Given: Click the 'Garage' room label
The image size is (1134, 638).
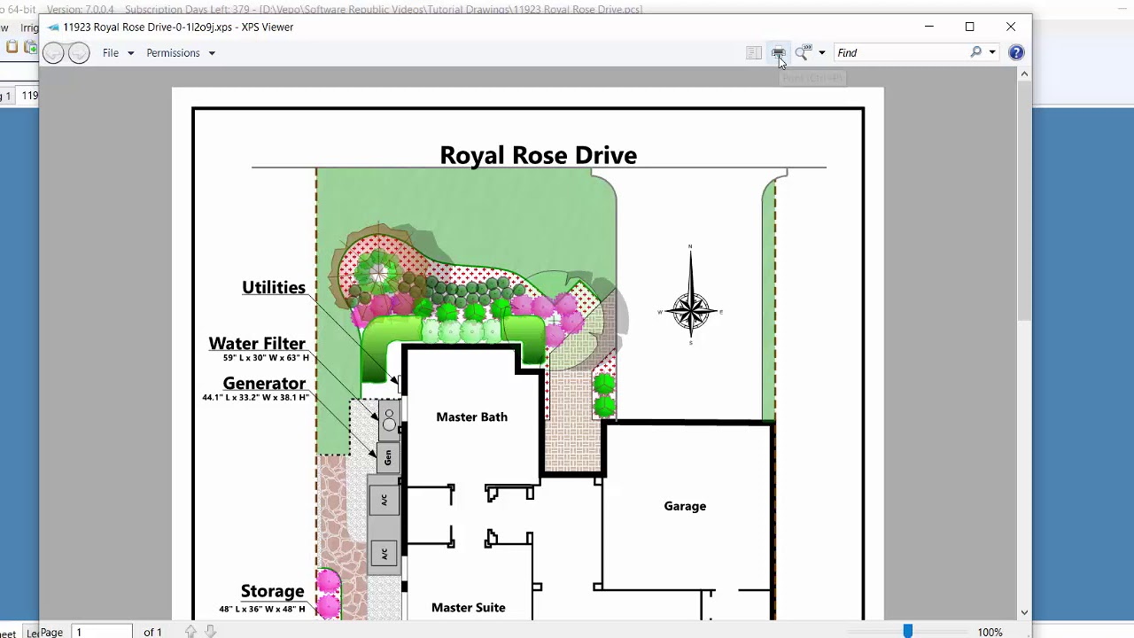Looking at the screenshot, I should (685, 506).
